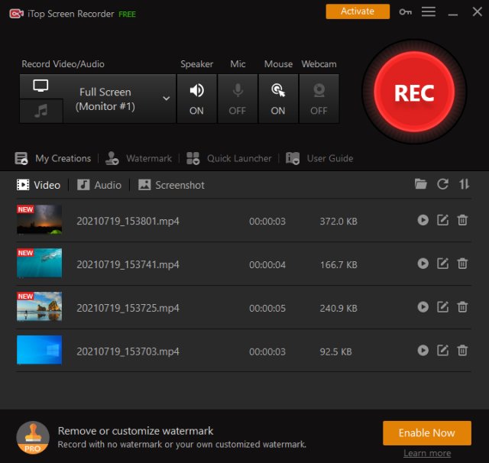Click the orange Activate button
The height and width of the screenshot is (463, 489).
[x=358, y=11]
